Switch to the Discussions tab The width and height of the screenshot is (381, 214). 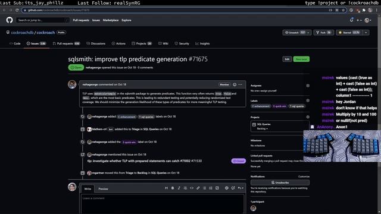pyautogui.click(x=96, y=43)
